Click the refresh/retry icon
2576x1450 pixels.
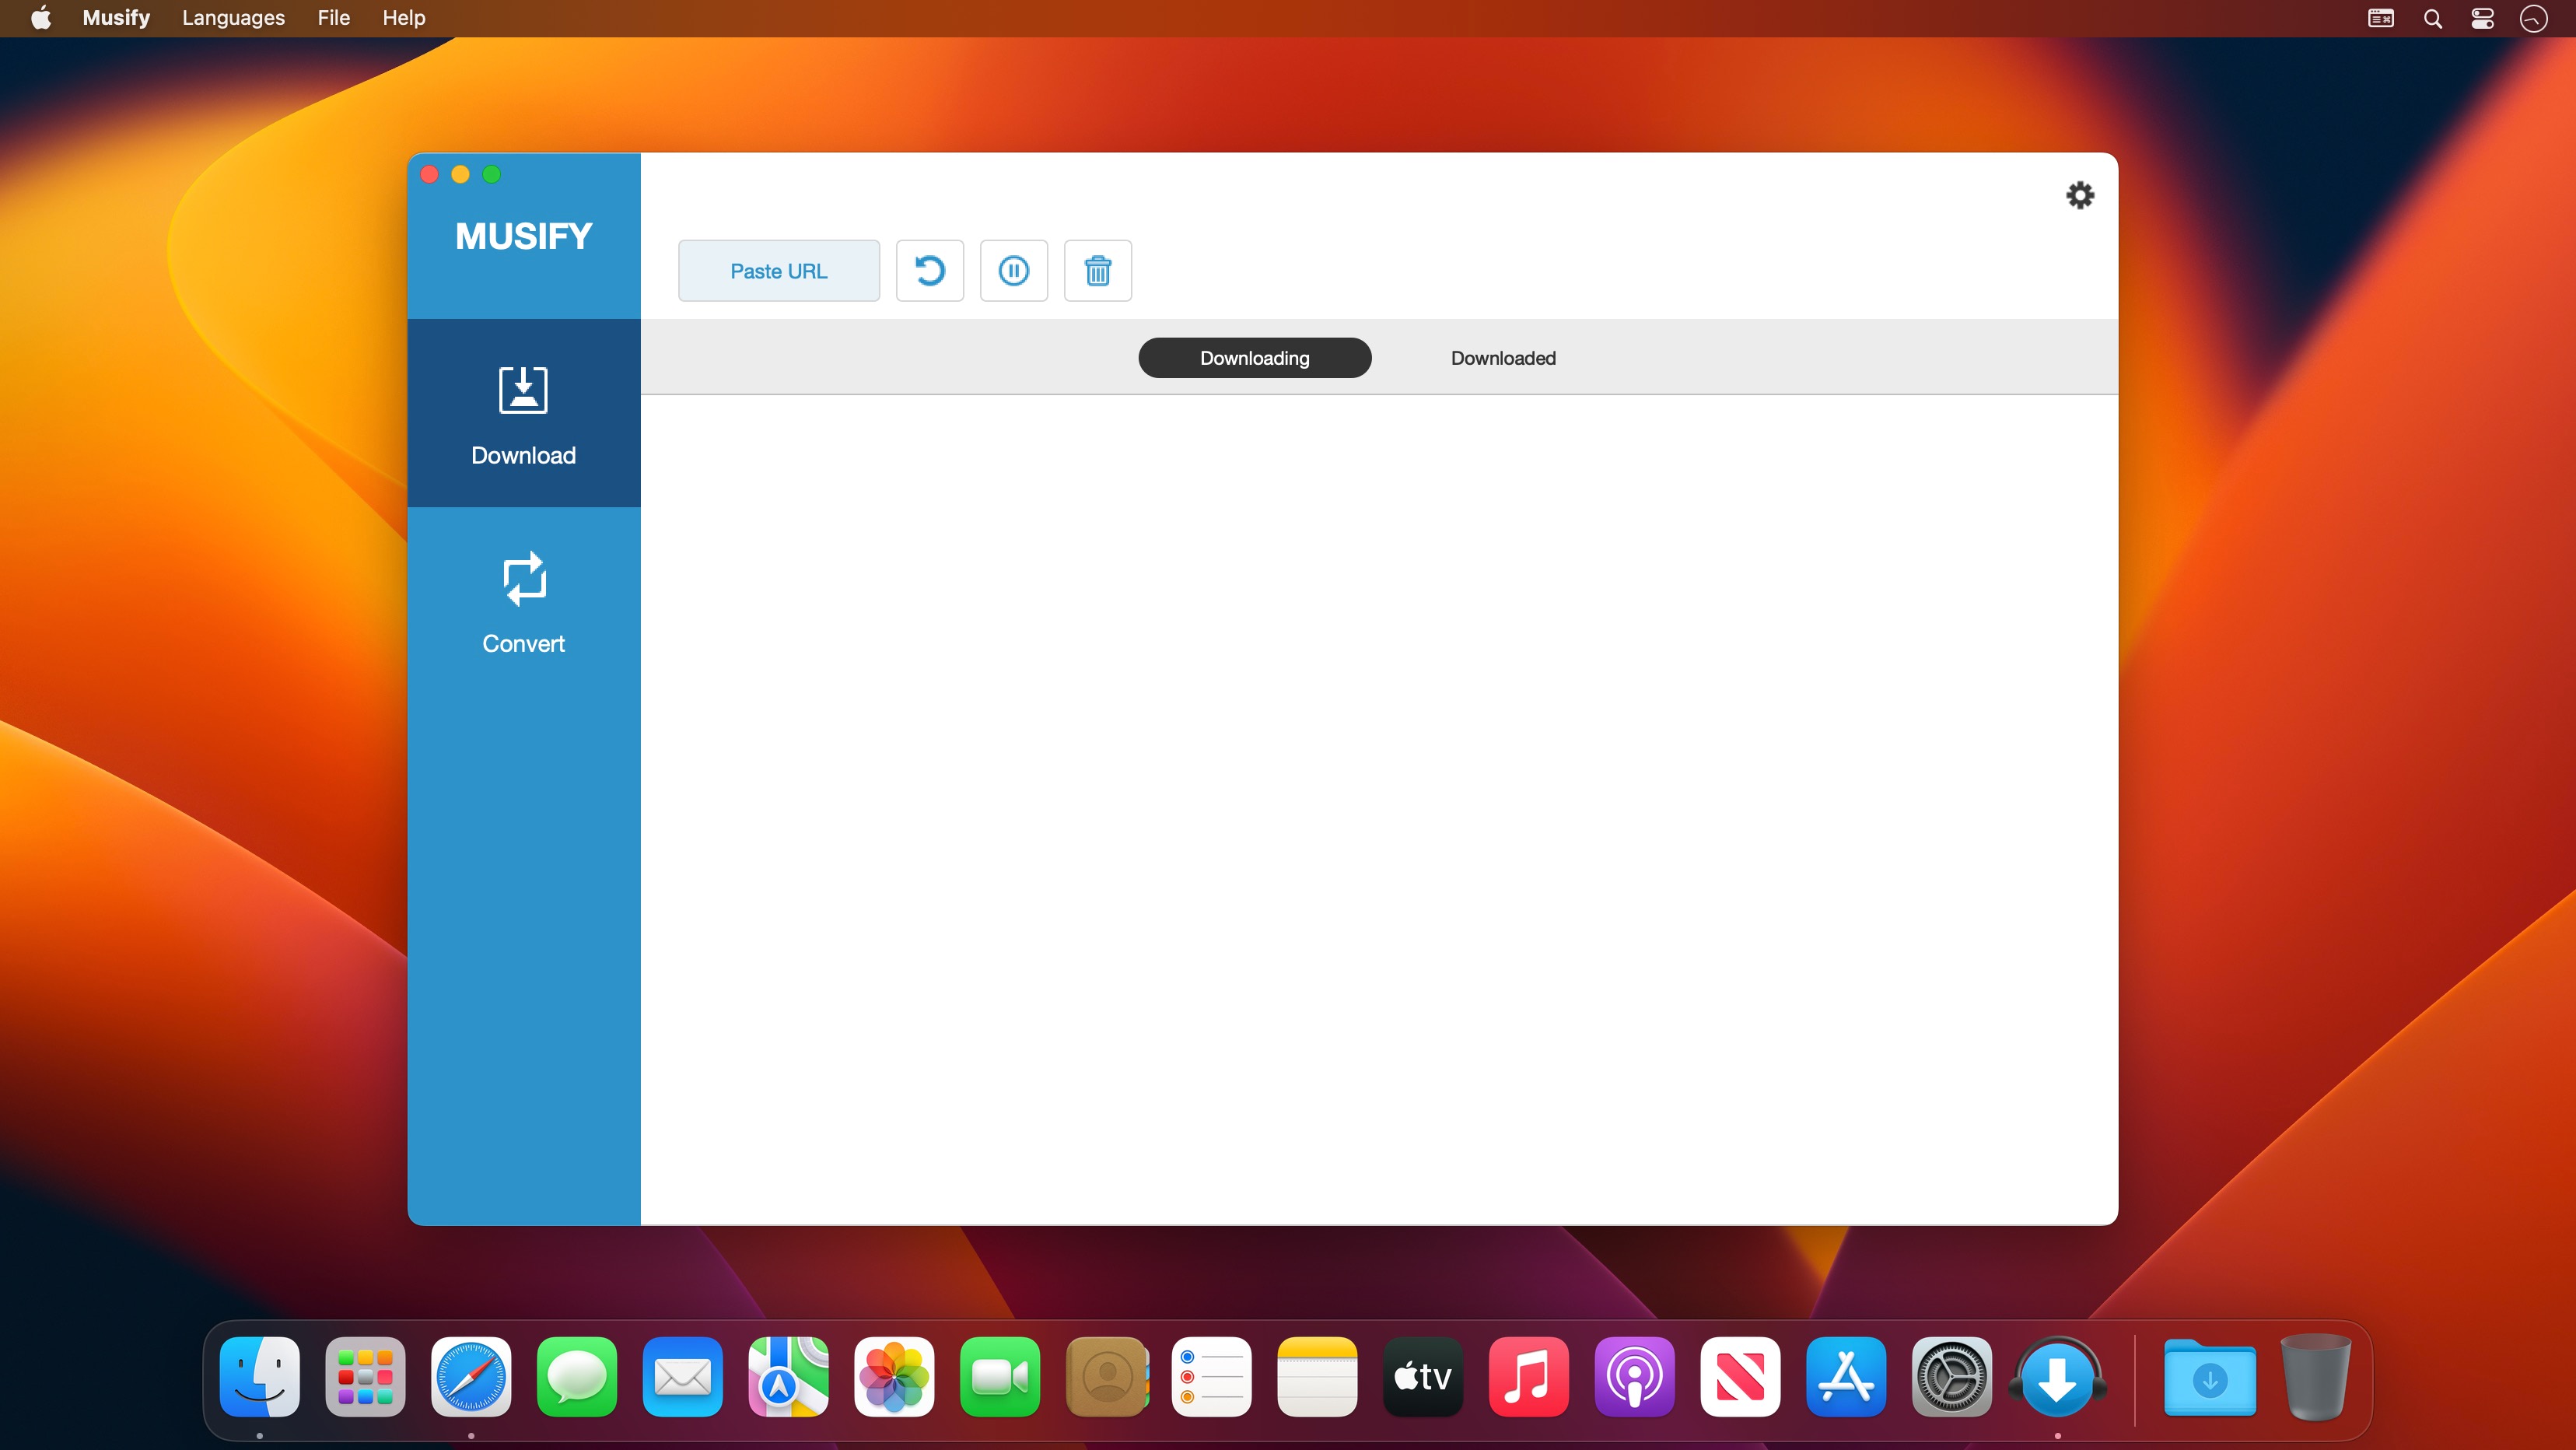click(x=927, y=269)
